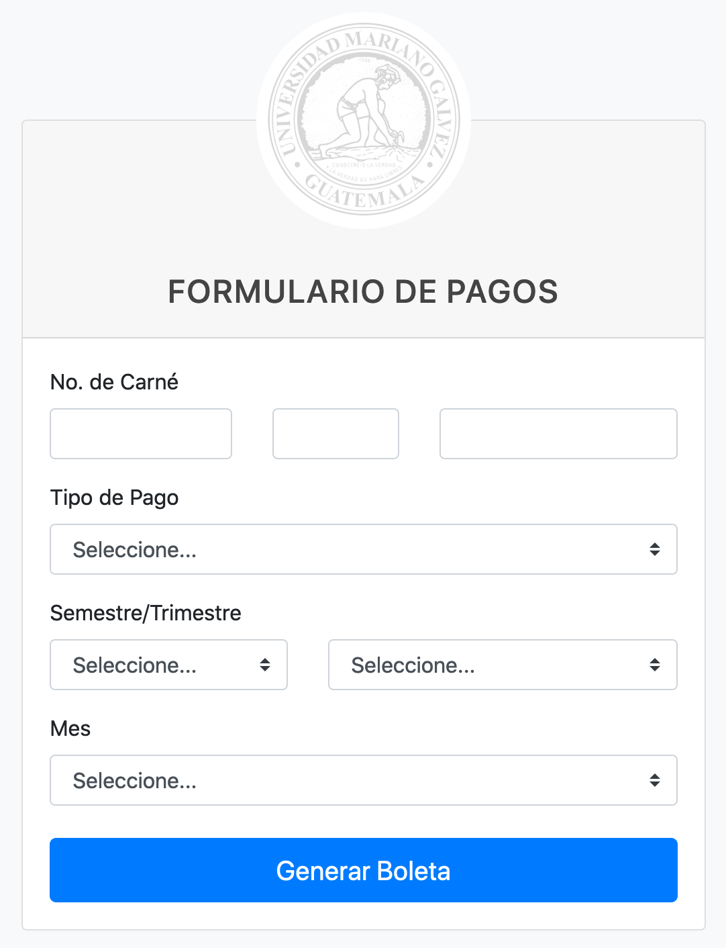The image size is (726, 948).
Task: Click the arrow icon of the second Semestre select
Action: tap(655, 665)
